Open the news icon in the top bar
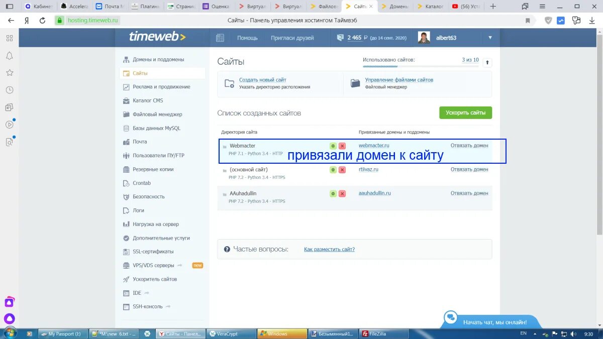Screen dimensions: 603x339 click(220, 37)
